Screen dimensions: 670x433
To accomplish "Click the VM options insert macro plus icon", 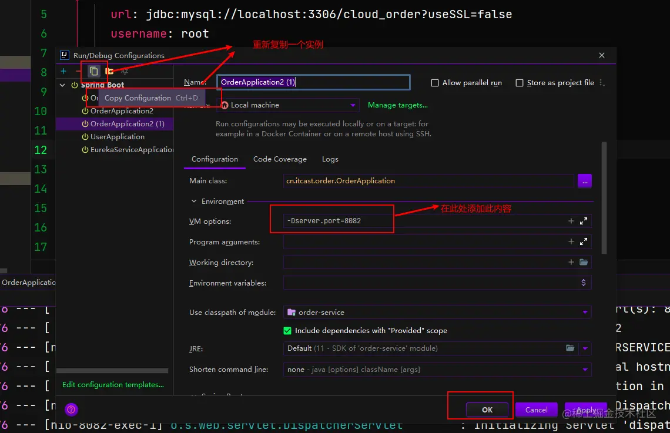I will tap(571, 221).
